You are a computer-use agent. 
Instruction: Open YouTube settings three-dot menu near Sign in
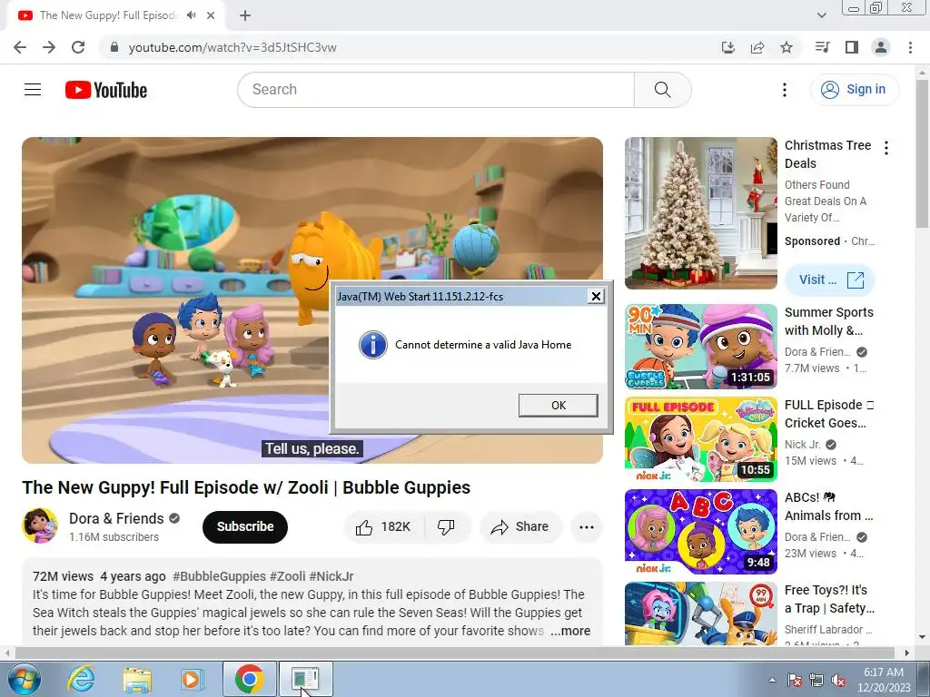pos(784,90)
